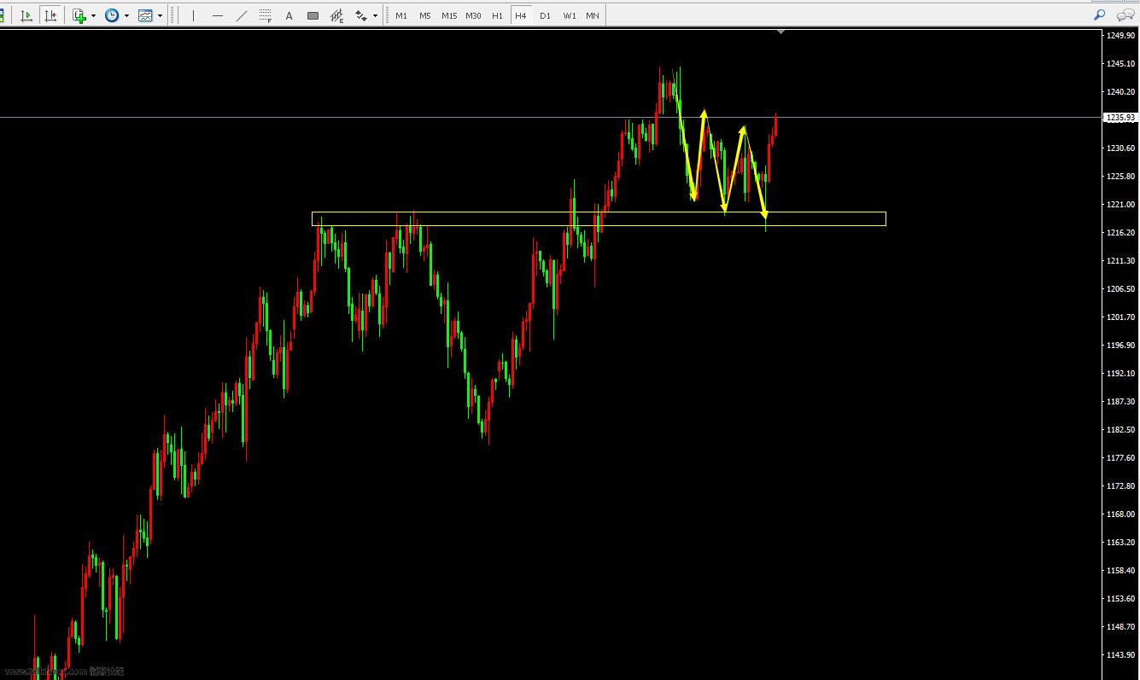Switch chart to D1 timeframe

click(545, 15)
